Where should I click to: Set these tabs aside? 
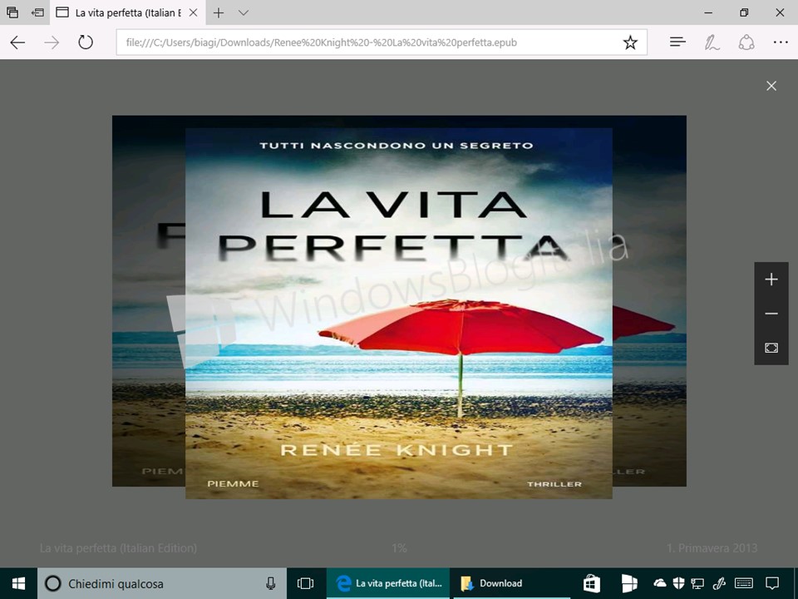coord(37,12)
